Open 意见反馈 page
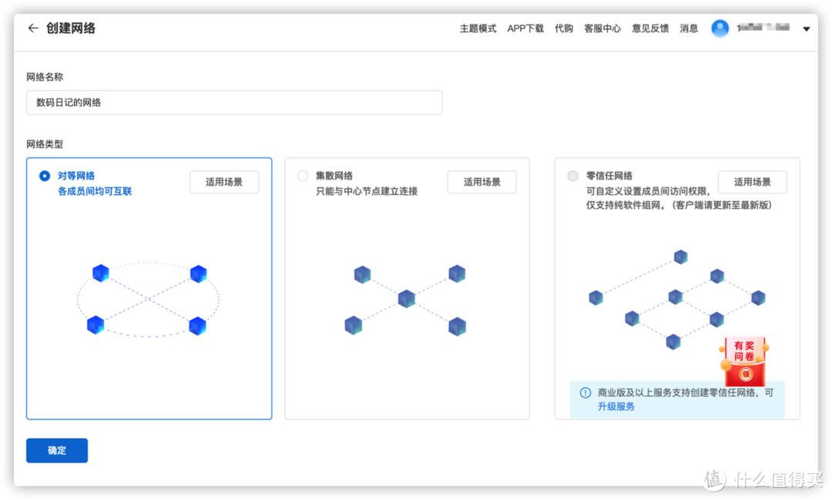The height and width of the screenshot is (500, 832). [x=650, y=29]
